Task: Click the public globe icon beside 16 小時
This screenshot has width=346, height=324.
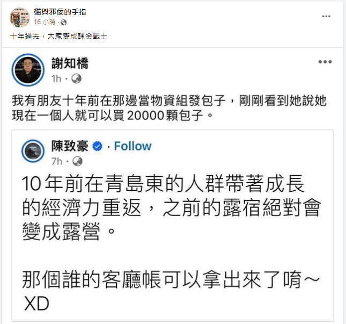Action: [63, 22]
